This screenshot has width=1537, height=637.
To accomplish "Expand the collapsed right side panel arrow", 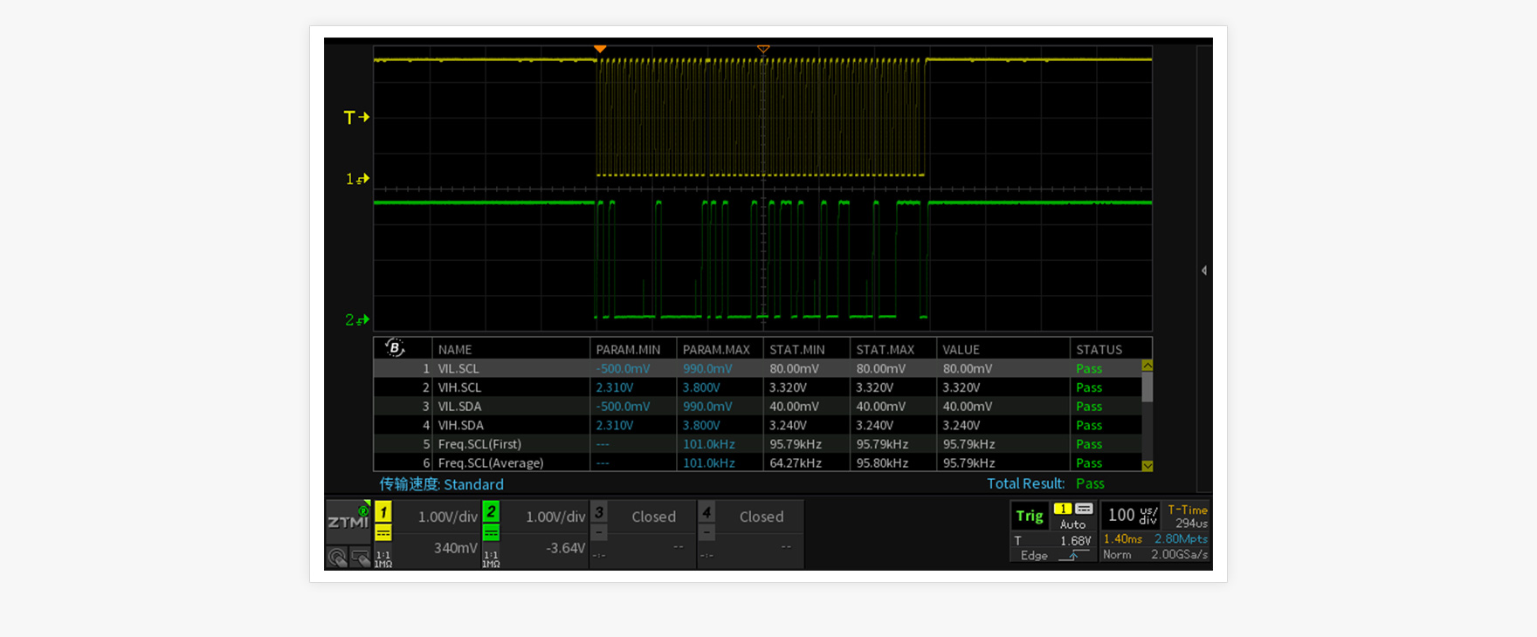I will point(1204,271).
